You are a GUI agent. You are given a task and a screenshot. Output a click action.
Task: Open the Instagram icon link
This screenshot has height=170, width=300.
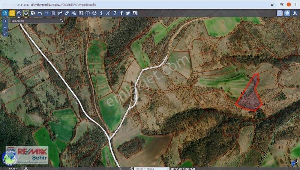coord(135,13)
